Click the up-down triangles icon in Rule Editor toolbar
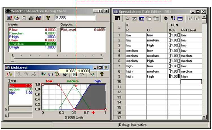Screen dimensions: 212x130 [x=166, y=18]
